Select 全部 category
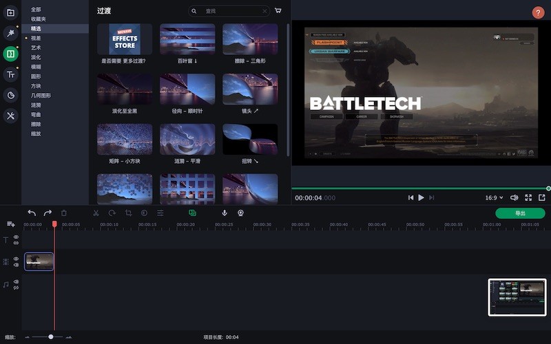The width and height of the screenshot is (551, 344). 36,10
